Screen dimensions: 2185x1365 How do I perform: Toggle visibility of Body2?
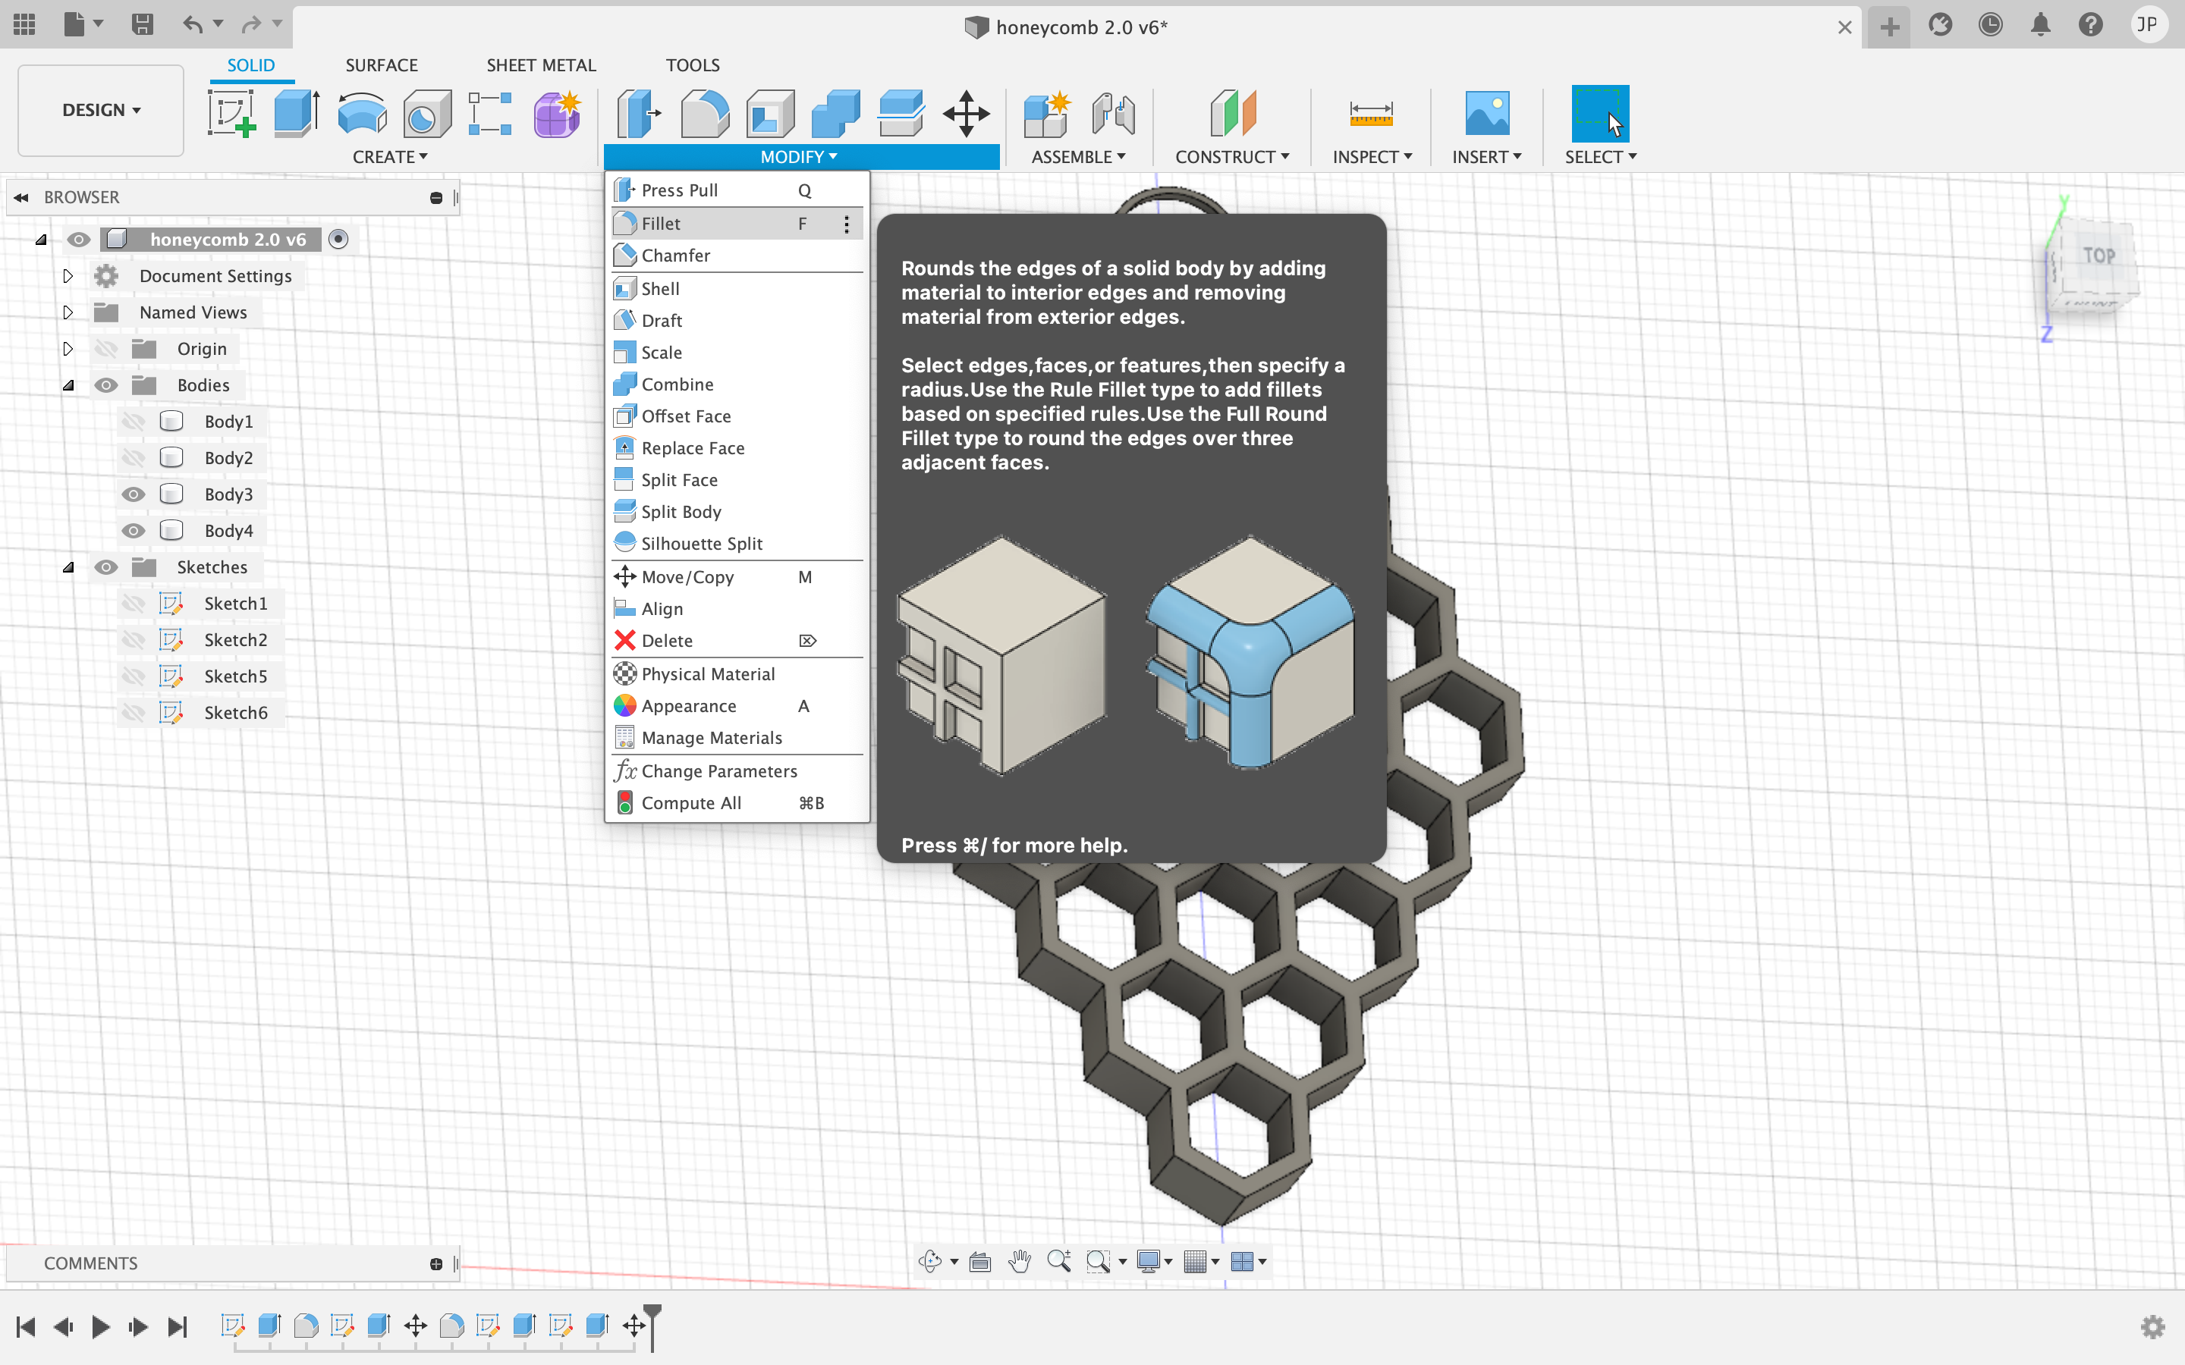pos(134,458)
